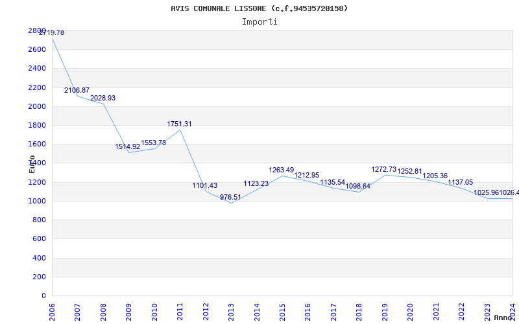Click the 1272.73 data label
The width and height of the screenshot is (519, 324).
point(383,170)
